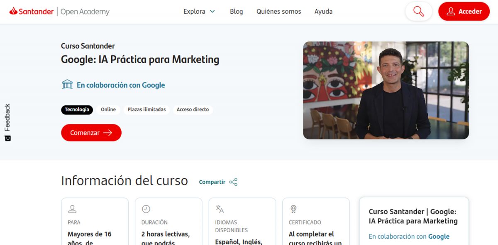This screenshot has width=498, height=245.
Task: Click the course title Google: IA Práctica para Marketing
Action: tap(140, 59)
